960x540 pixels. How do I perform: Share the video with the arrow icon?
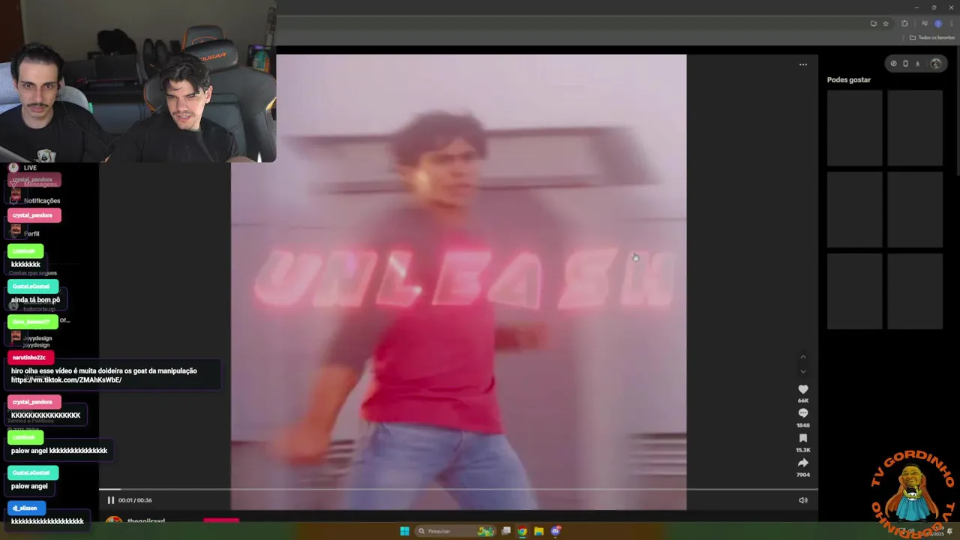(802, 463)
